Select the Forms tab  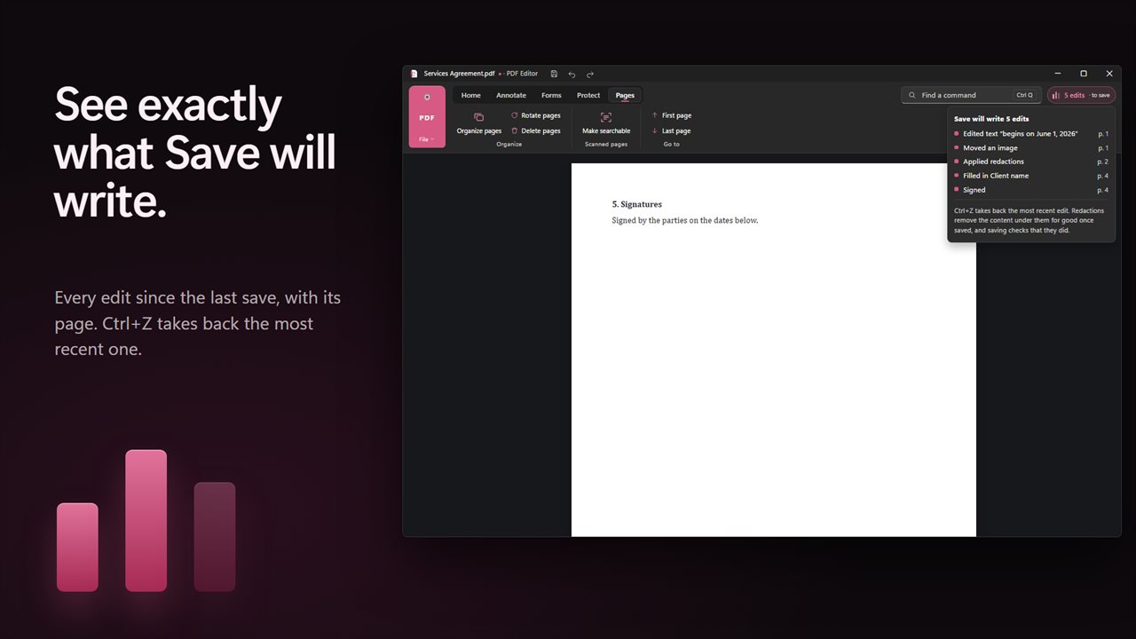pyautogui.click(x=551, y=95)
